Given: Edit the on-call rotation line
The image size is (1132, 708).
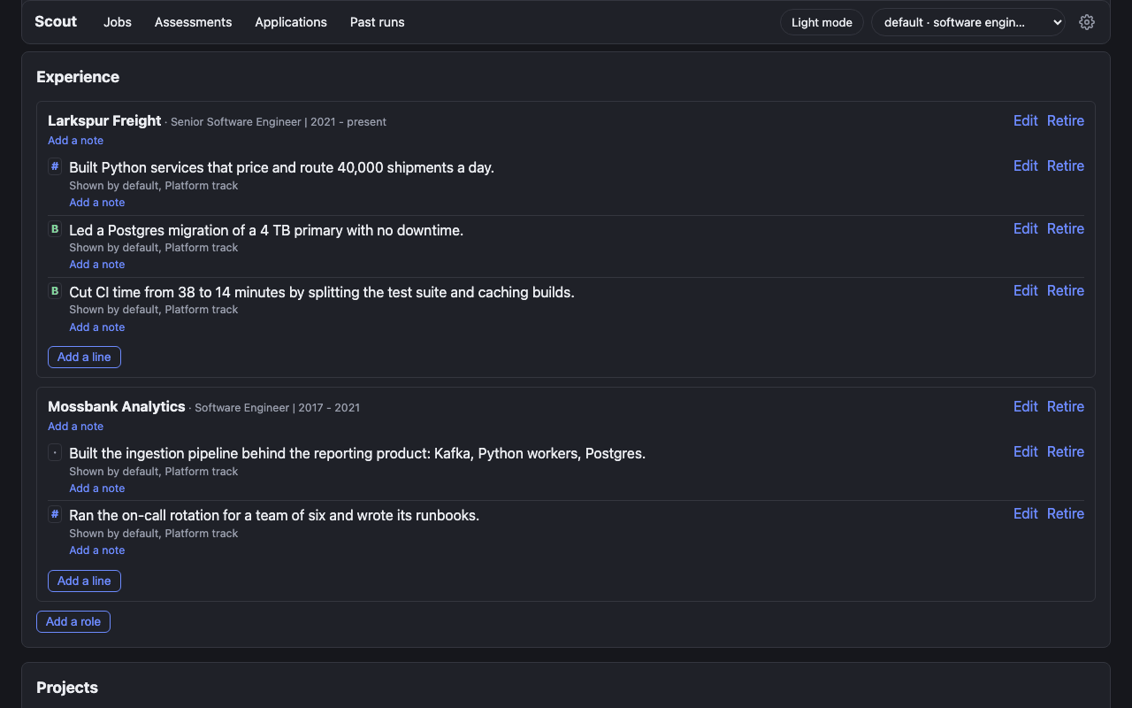Looking at the screenshot, I should point(1026,513).
